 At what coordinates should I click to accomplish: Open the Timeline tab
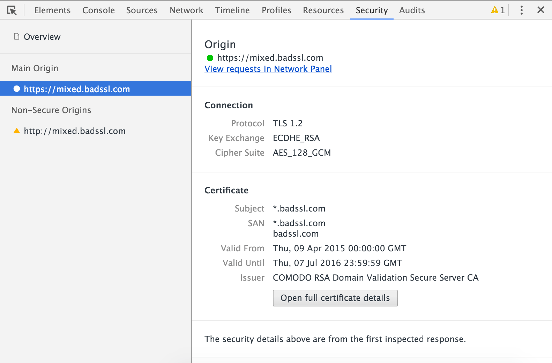coord(232,10)
